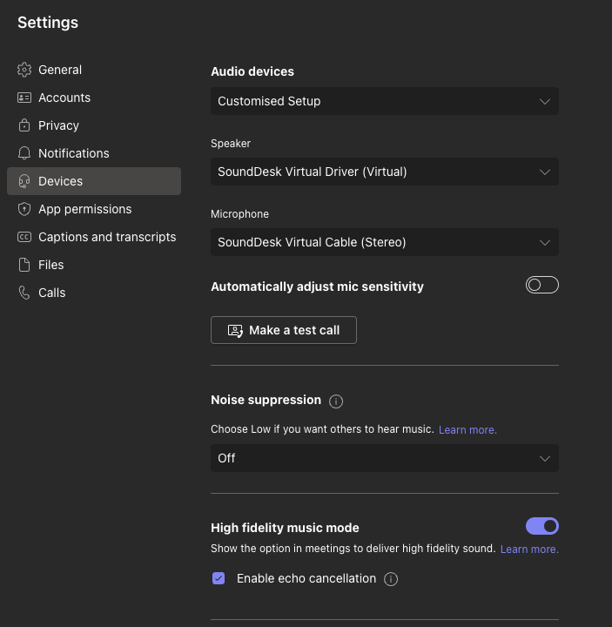Show Noise suppression info tooltip icon
The height and width of the screenshot is (627, 612).
click(336, 401)
